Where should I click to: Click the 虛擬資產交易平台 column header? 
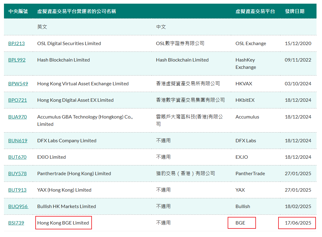[x=255, y=11]
